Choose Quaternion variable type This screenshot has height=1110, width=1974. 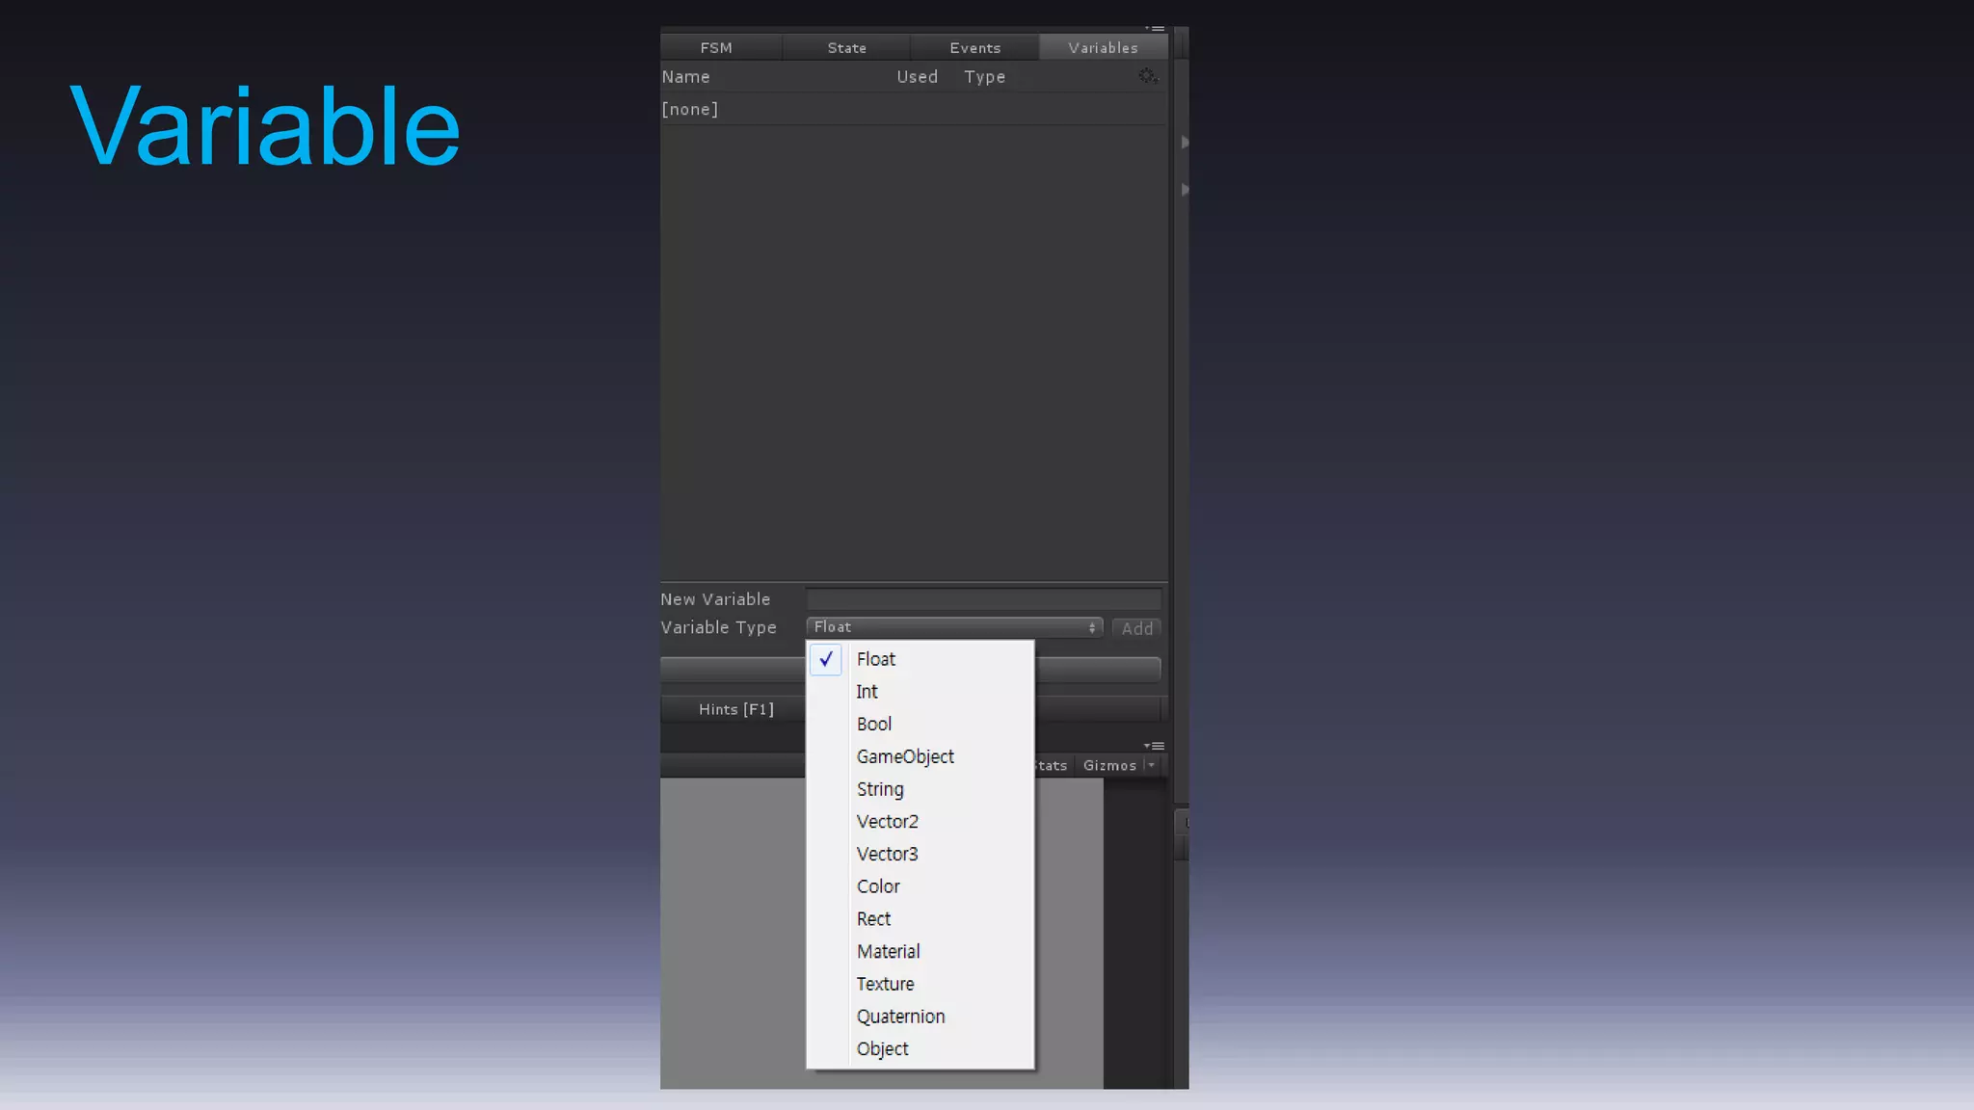[900, 1017]
